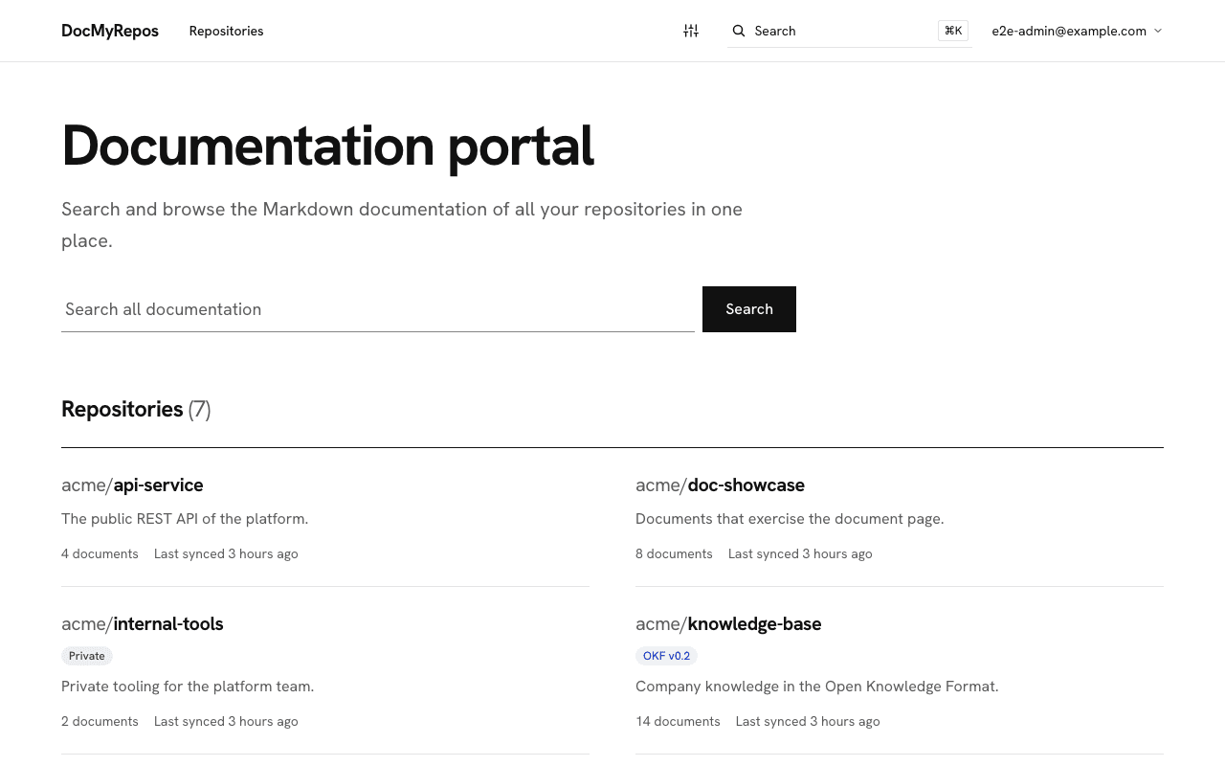
Task: Go to the DocMyRepos home logo
Action: pos(110,31)
